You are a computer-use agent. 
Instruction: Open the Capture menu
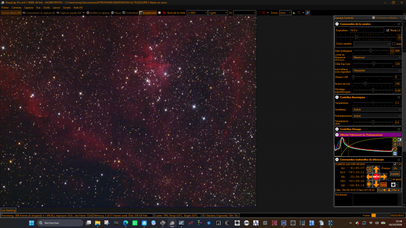point(28,8)
